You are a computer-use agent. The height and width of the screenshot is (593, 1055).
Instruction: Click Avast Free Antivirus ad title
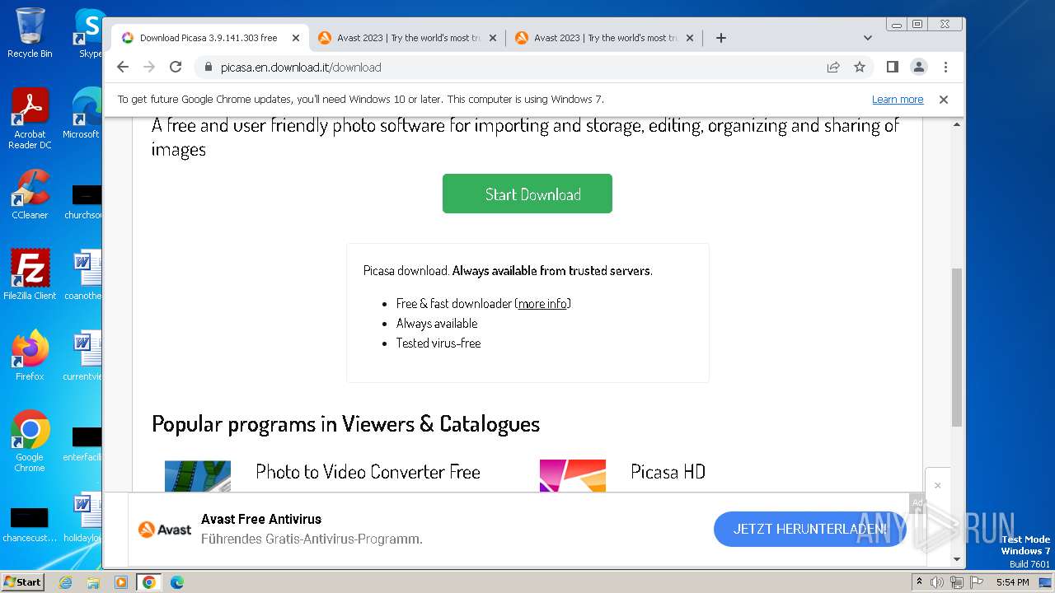point(261,519)
